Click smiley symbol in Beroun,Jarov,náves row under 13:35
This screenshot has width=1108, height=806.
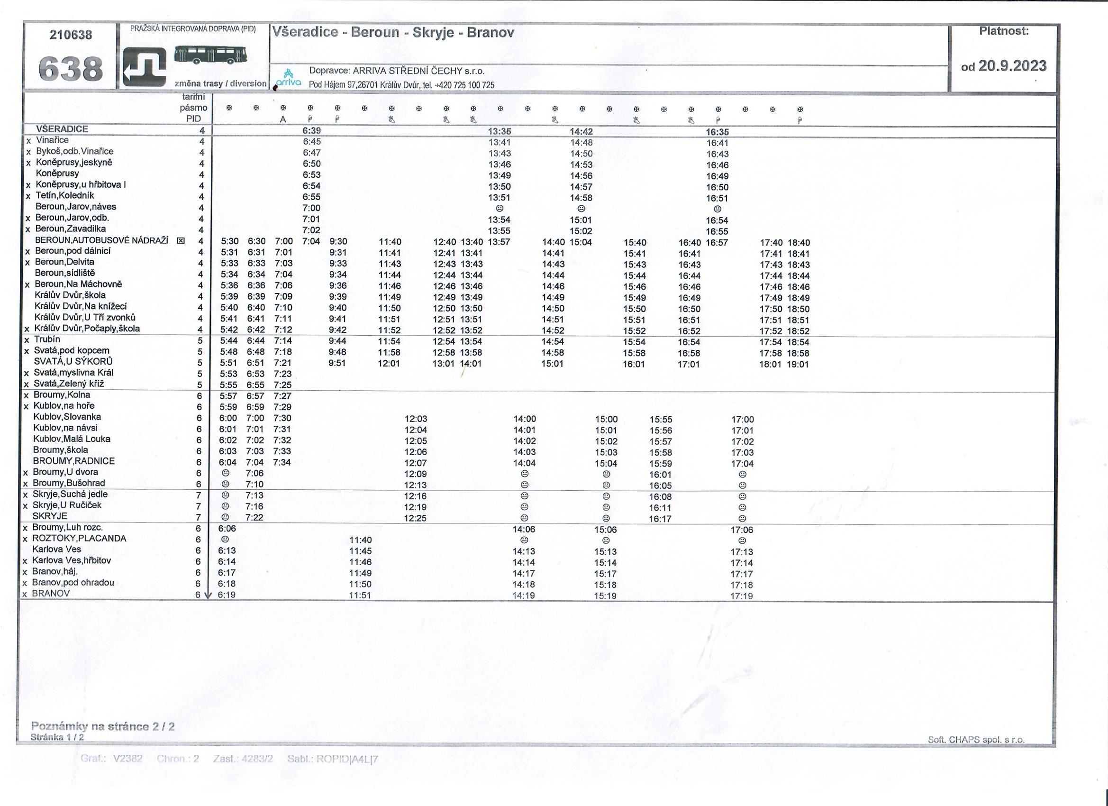pos(500,209)
